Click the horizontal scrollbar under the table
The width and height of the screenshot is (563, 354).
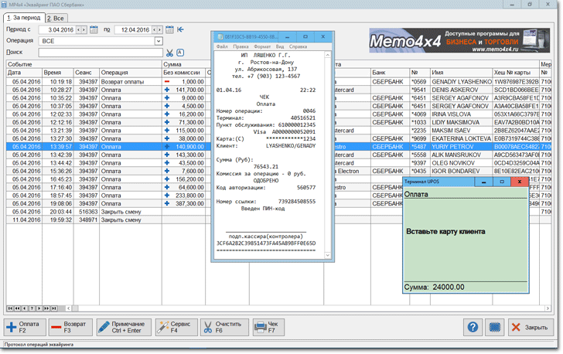pos(309,308)
